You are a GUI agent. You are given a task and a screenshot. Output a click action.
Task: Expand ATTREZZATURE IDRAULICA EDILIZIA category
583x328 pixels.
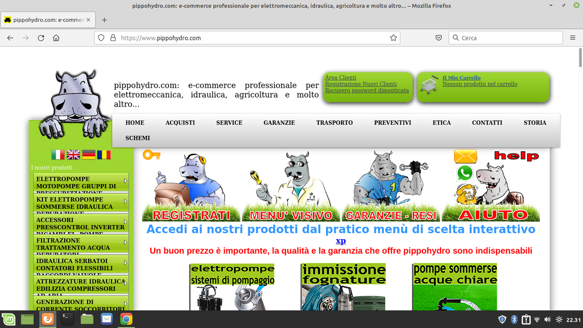point(81,286)
